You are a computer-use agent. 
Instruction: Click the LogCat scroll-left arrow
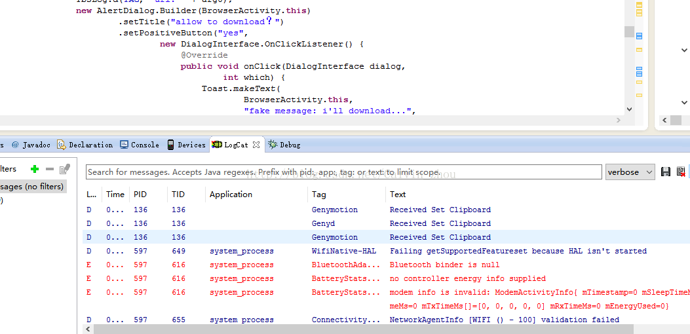tap(88, 329)
